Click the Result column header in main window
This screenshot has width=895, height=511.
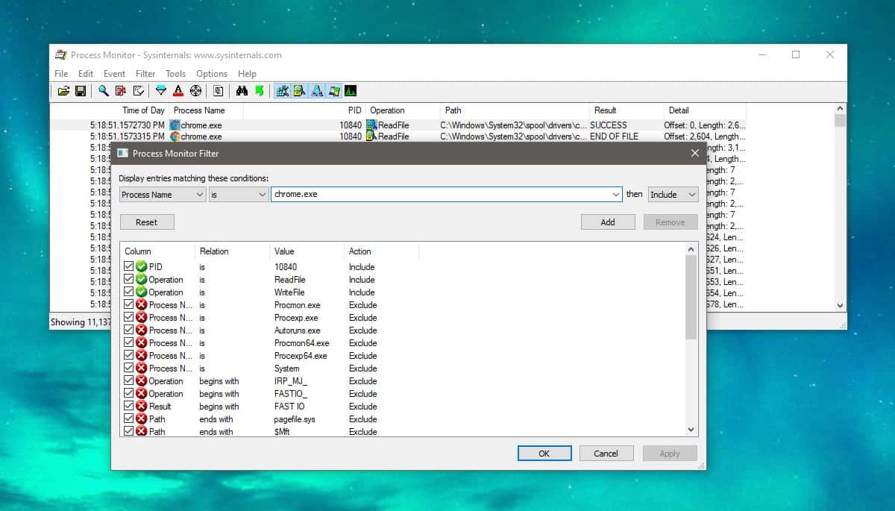point(626,110)
